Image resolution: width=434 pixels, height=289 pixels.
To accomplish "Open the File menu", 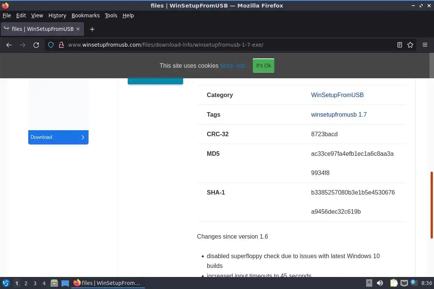I will coord(7,15).
